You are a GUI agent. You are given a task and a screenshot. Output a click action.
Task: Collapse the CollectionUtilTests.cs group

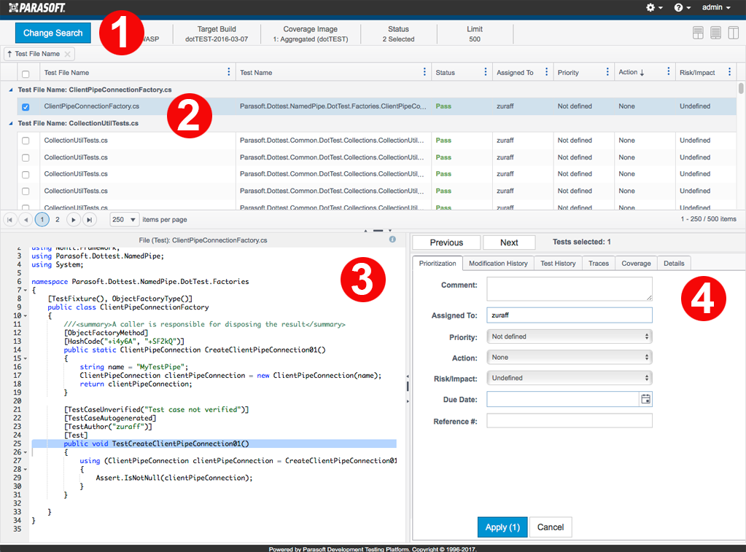click(x=10, y=124)
